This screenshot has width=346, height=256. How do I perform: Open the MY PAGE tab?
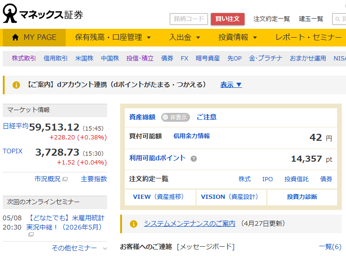click(34, 38)
